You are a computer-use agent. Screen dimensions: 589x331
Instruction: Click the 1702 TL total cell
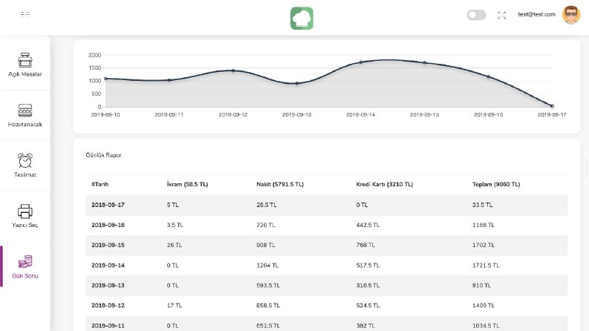484,245
